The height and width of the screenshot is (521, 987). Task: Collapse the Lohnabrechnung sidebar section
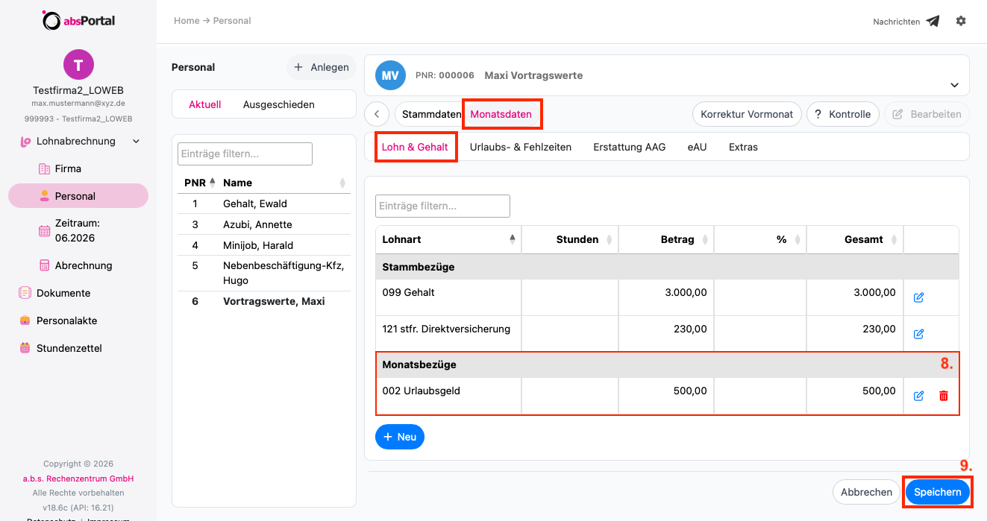[136, 141]
